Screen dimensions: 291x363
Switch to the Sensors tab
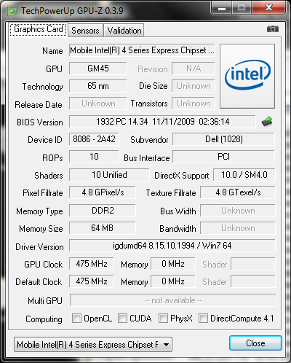(85, 31)
